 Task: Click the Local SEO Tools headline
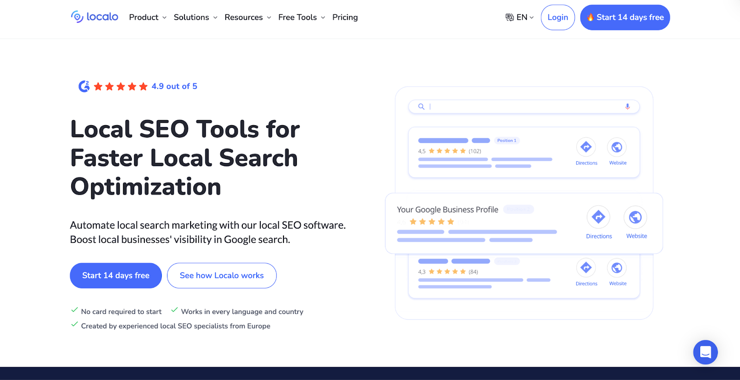pyautogui.click(x=185, y=158)
